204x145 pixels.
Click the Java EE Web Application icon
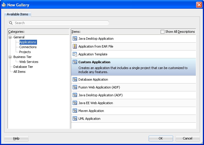[x=75, y=103]
